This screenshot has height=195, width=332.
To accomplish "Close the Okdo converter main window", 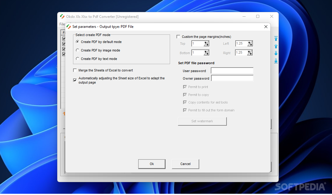I will tap(272, 16).
